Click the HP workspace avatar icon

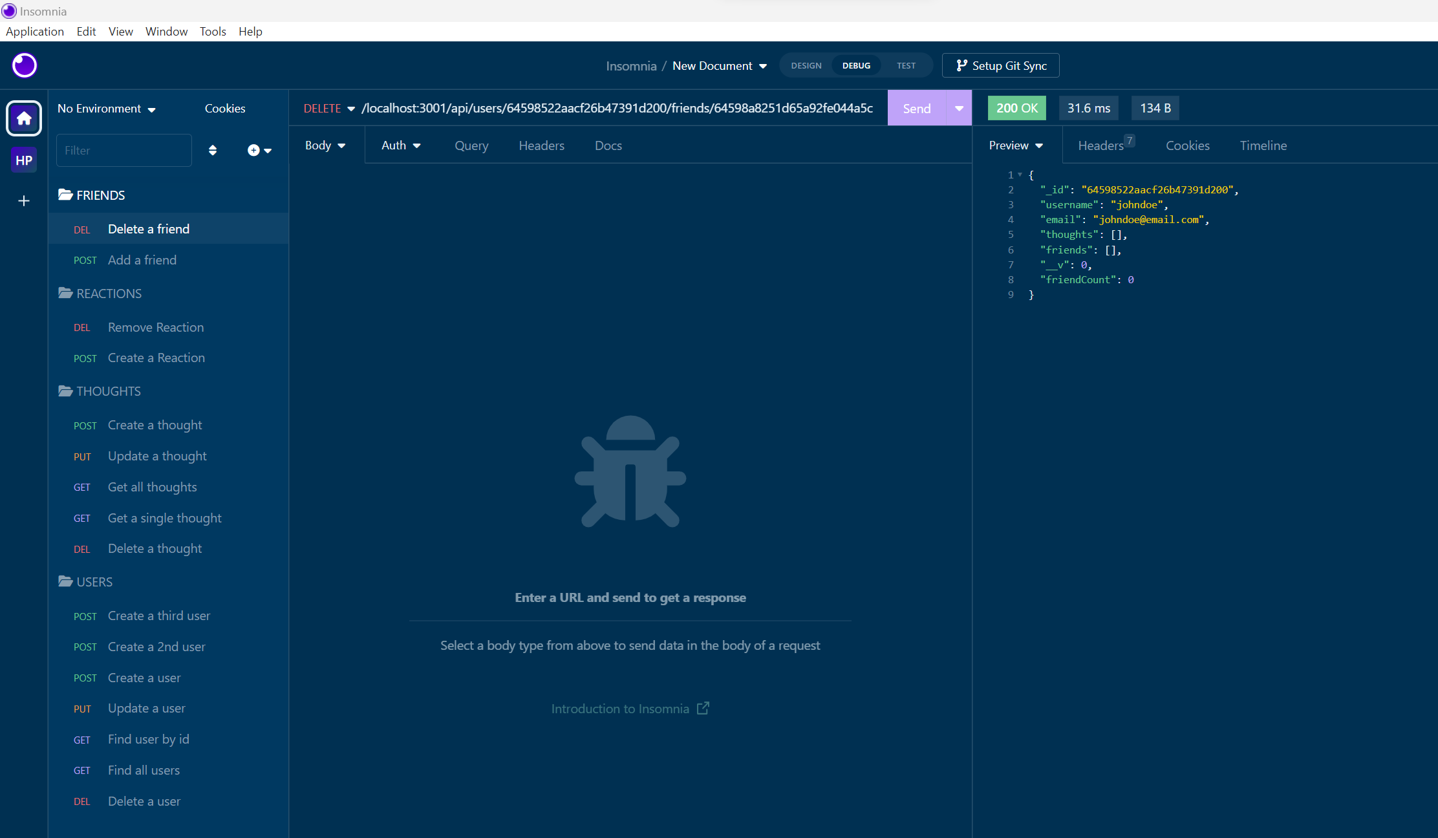coord(23,160)
